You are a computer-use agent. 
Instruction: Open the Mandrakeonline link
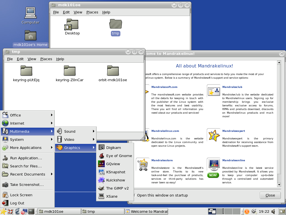point(233,160)
